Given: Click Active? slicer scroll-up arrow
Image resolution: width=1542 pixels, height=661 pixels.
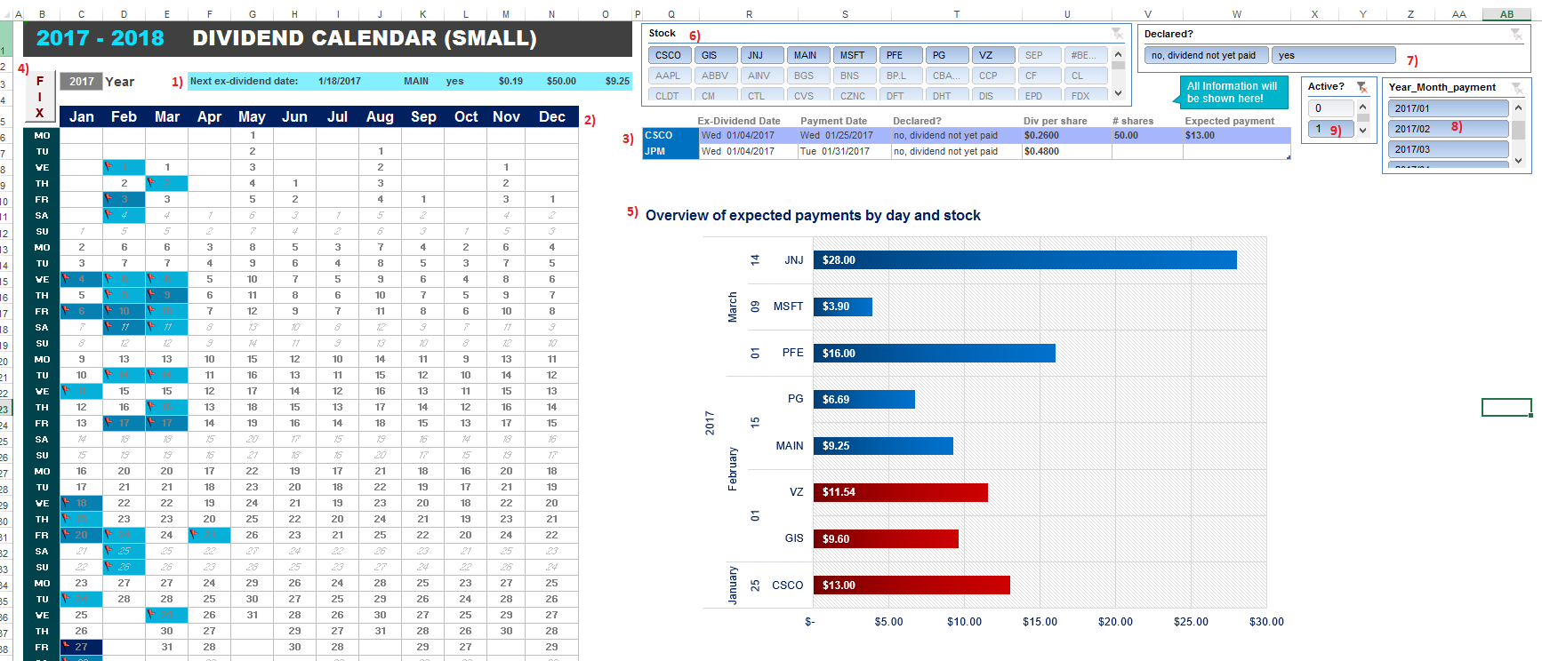Looking at the screenshot, I should (x=1362, y=107).
